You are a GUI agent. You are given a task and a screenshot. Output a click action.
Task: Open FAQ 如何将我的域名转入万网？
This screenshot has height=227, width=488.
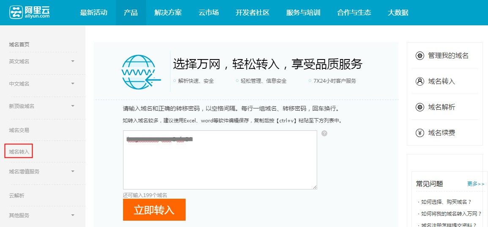click(x=452, y=213)
